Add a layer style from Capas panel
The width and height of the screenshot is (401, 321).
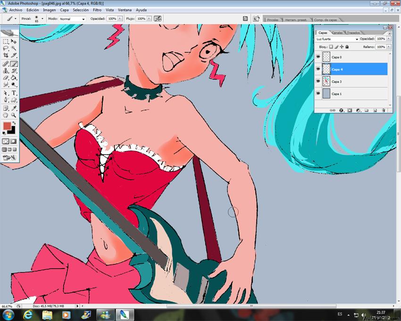click(x=341, y=110)
